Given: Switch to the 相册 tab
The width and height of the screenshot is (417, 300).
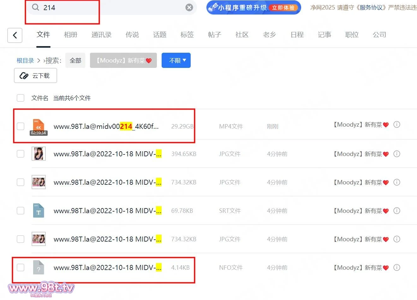Looking at the screenshot, I should click(x=70, y=35).
